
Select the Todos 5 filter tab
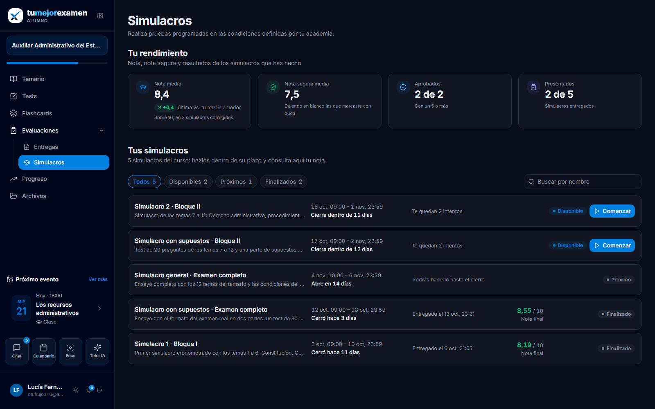click(145, 182)
